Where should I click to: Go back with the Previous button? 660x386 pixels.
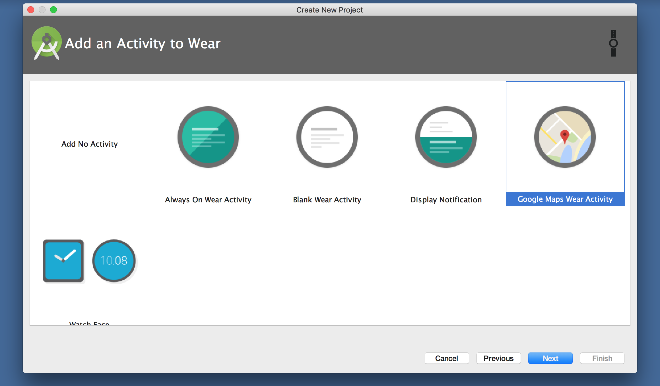click(498, 358)
